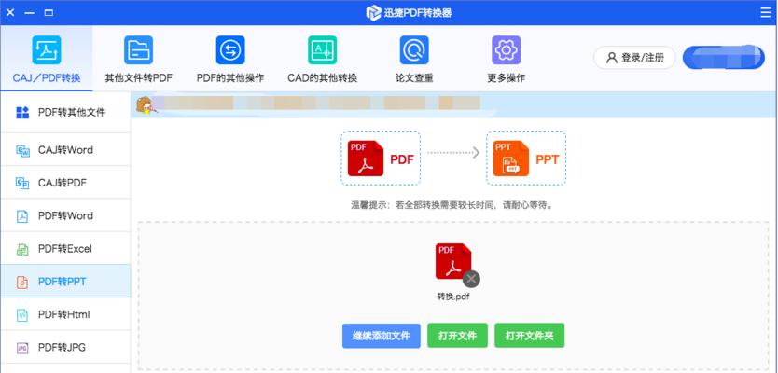Image resolution: width=778 pixels, height=373 pixels.
Task: Click the PDF转PPT sidebar icon
Action: tap(22, 282)
